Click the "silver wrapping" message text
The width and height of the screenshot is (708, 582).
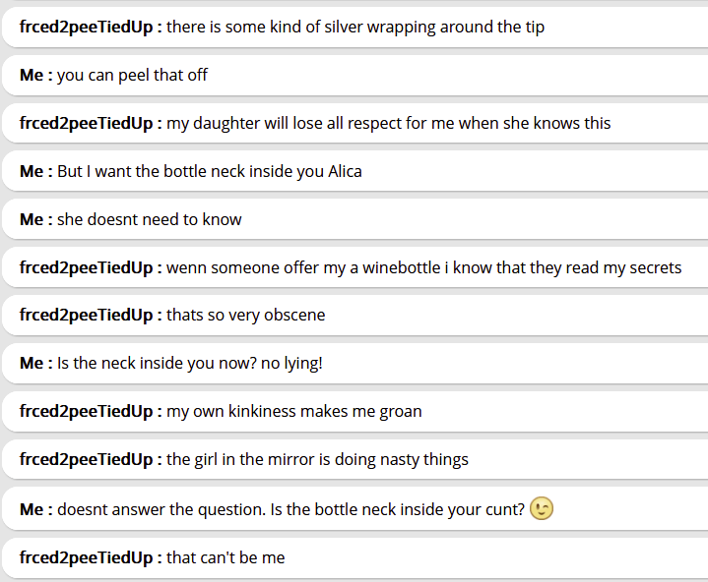coord(355,27)
